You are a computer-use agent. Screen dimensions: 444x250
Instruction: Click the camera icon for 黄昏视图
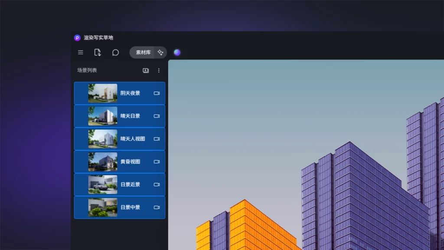pos(157,162)
